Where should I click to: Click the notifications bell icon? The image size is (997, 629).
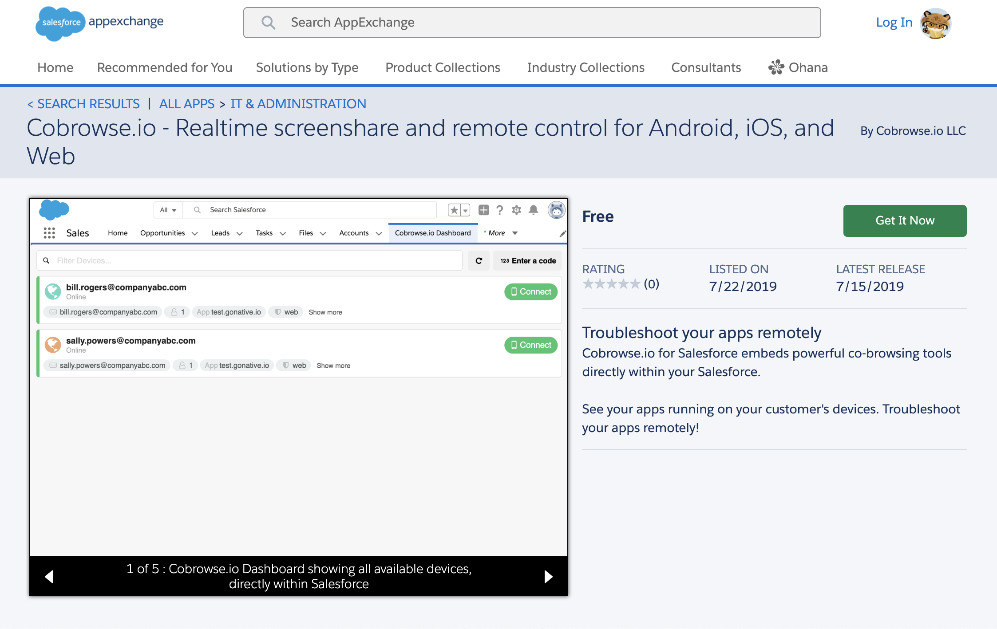point(534,210)
